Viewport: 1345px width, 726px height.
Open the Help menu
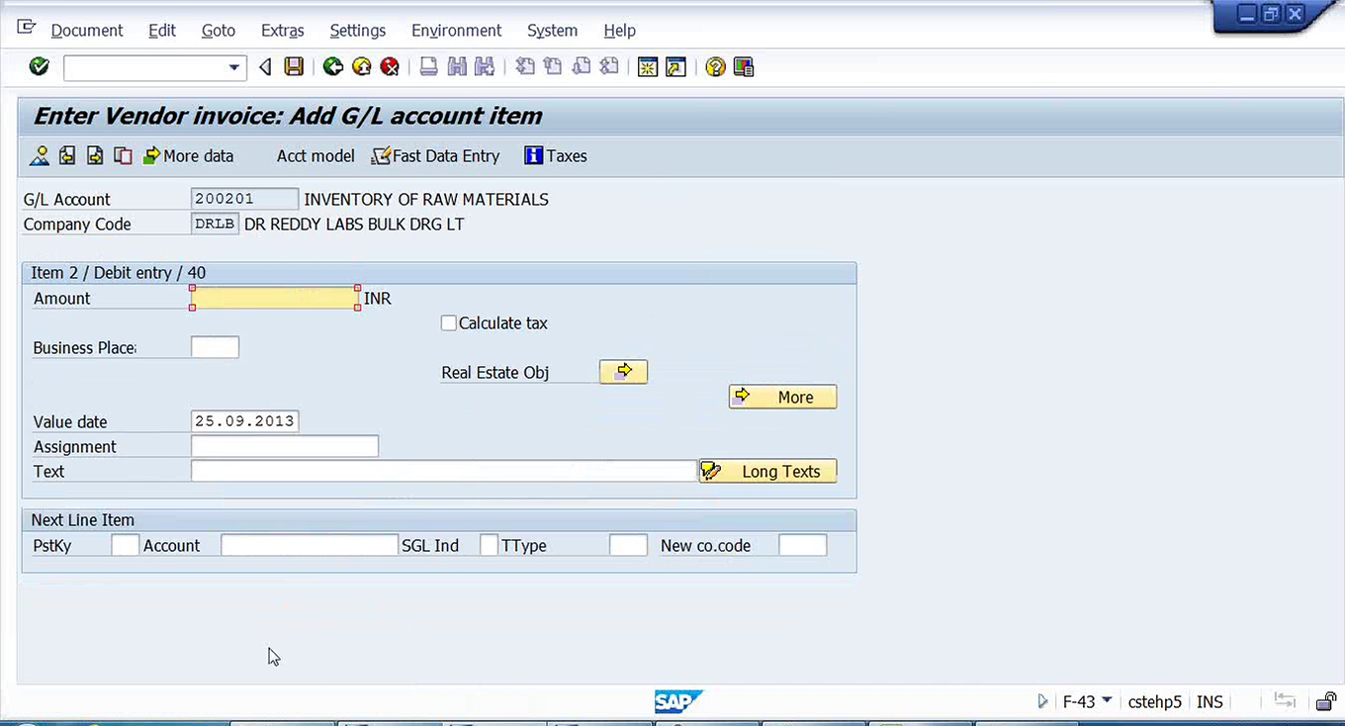pos(620,31)
